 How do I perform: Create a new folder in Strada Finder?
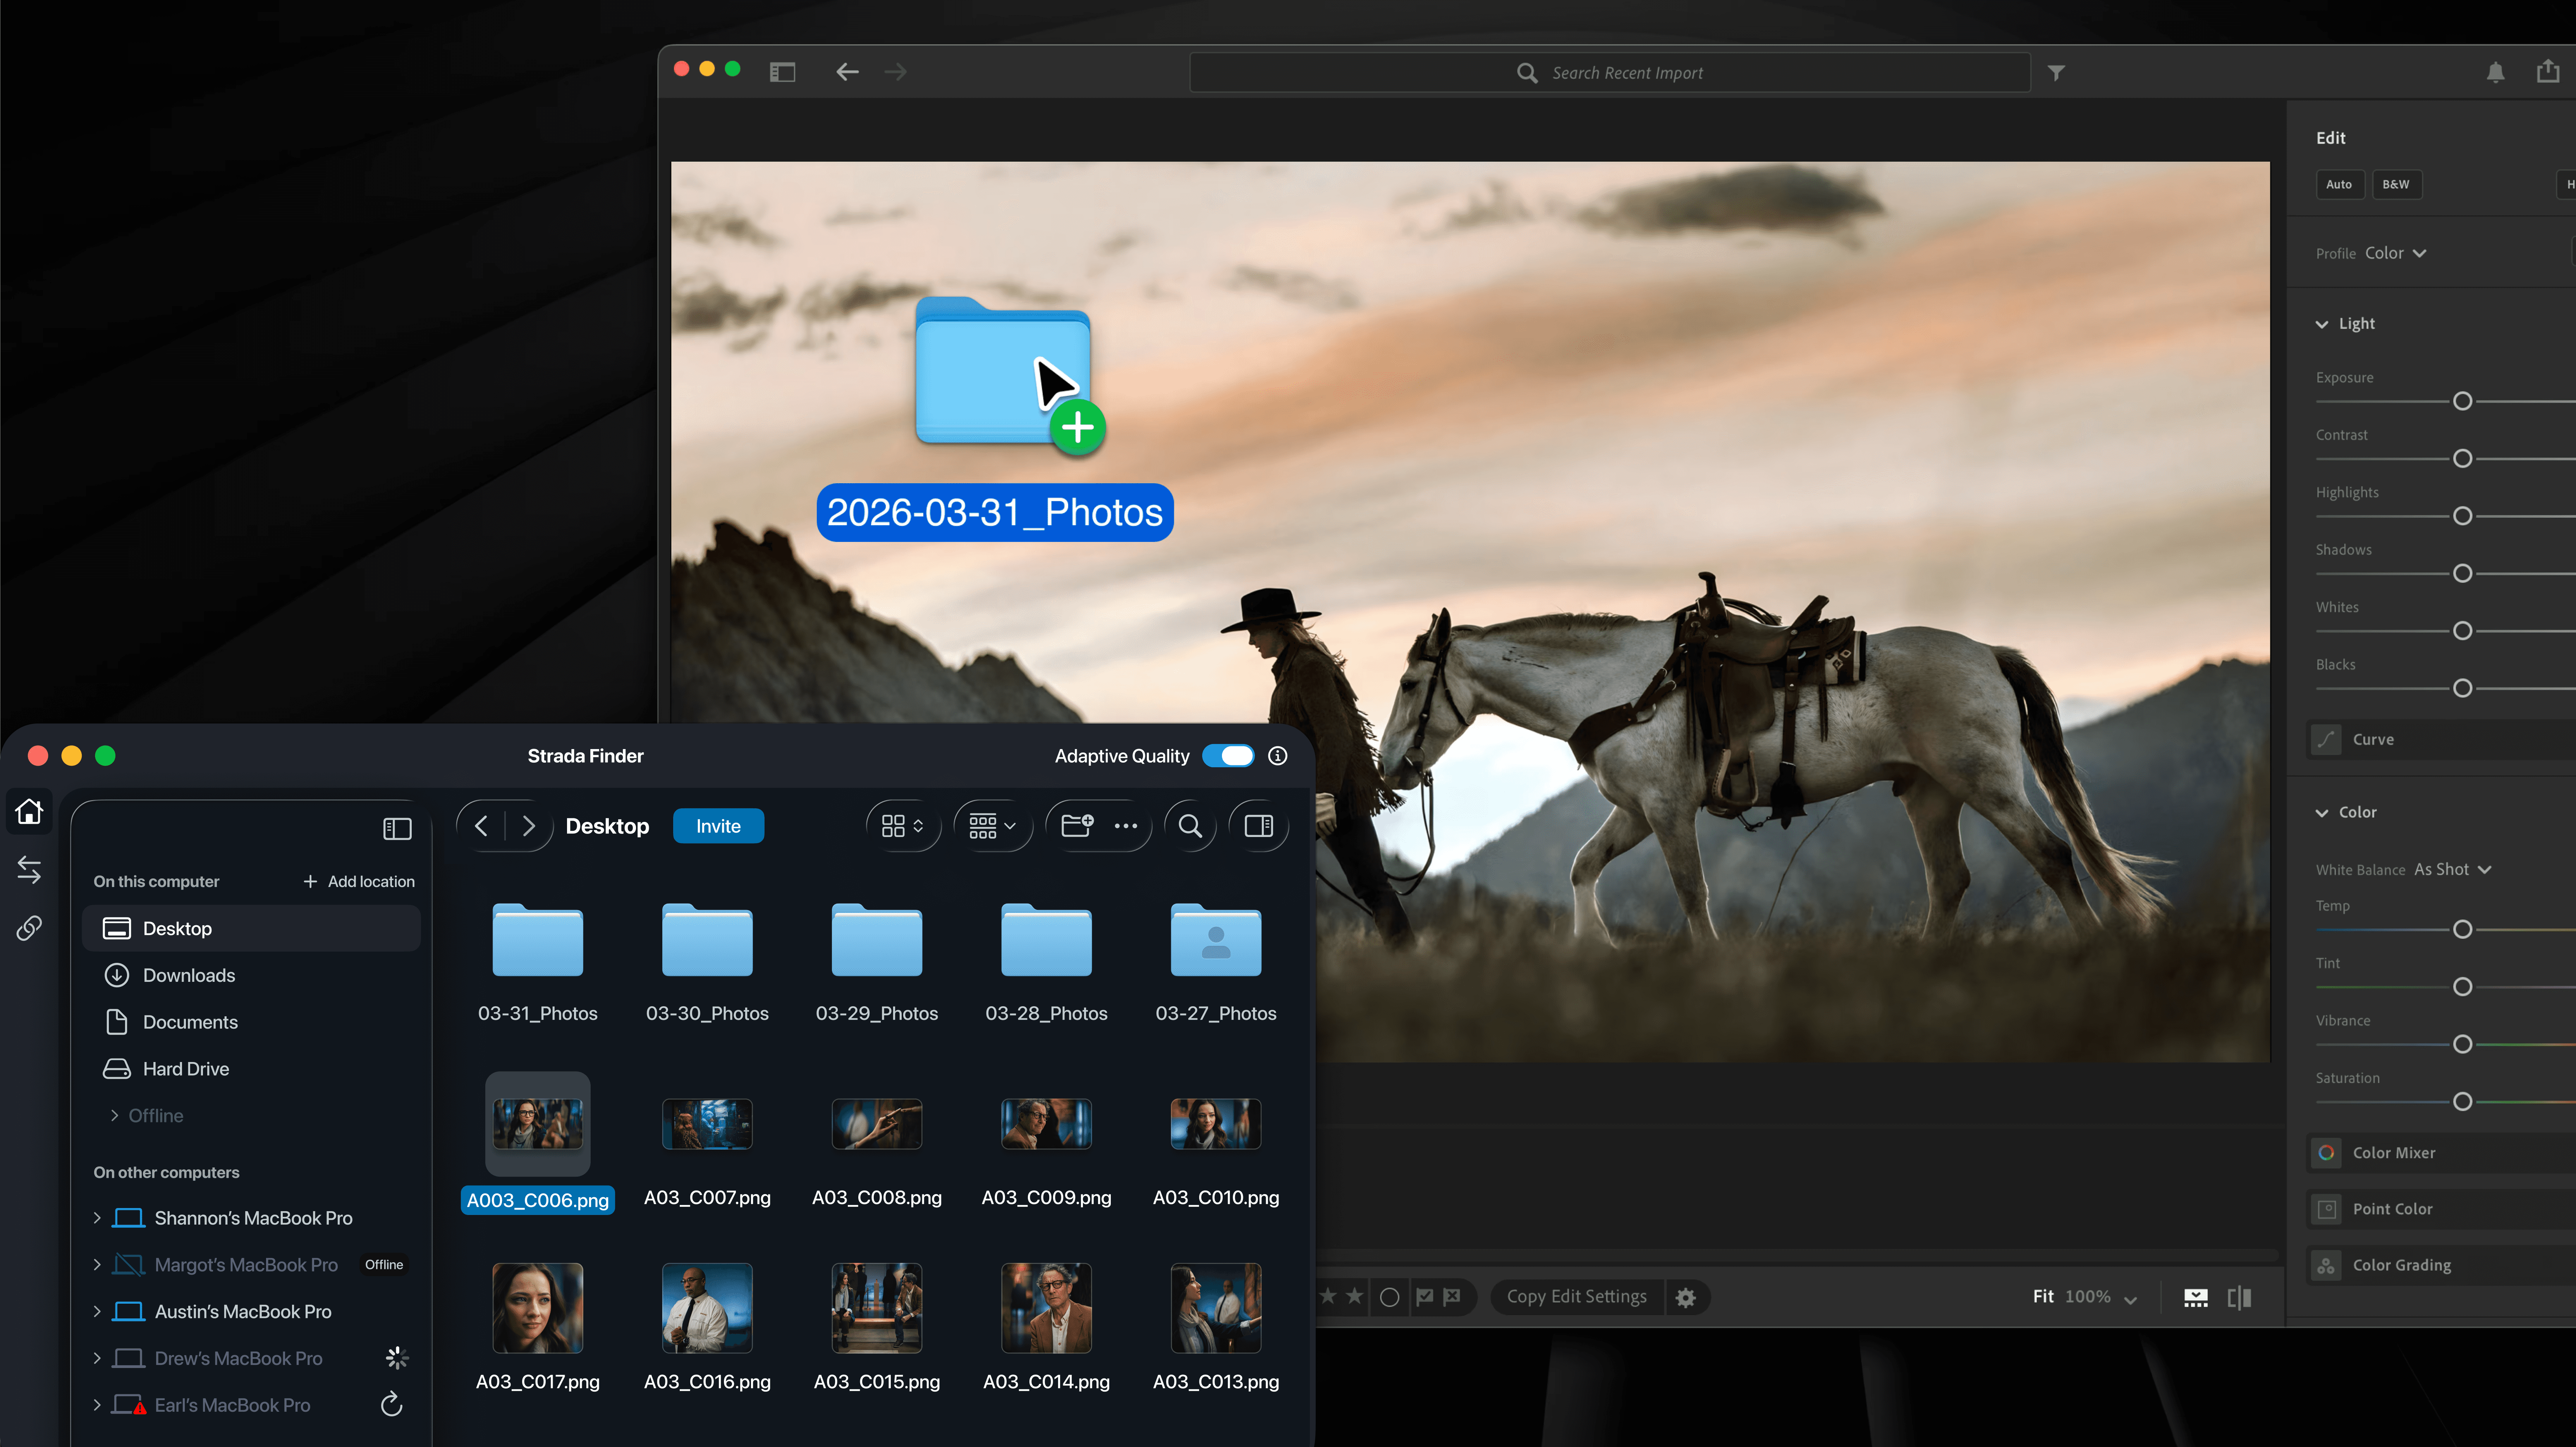coord(1077,826)
